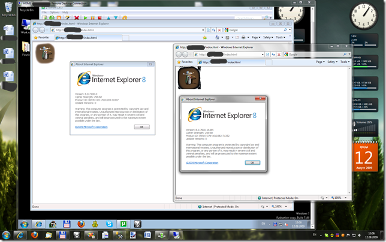Open local Windows Start orb
This screenshot has height=242, width=386.
(x=5, y=235)
